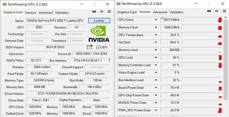Click refresh icon in Sensors window
The image size is (229, 117).
217,11
